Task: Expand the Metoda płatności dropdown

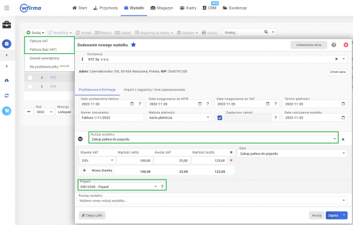Action: tap(179, 117)
